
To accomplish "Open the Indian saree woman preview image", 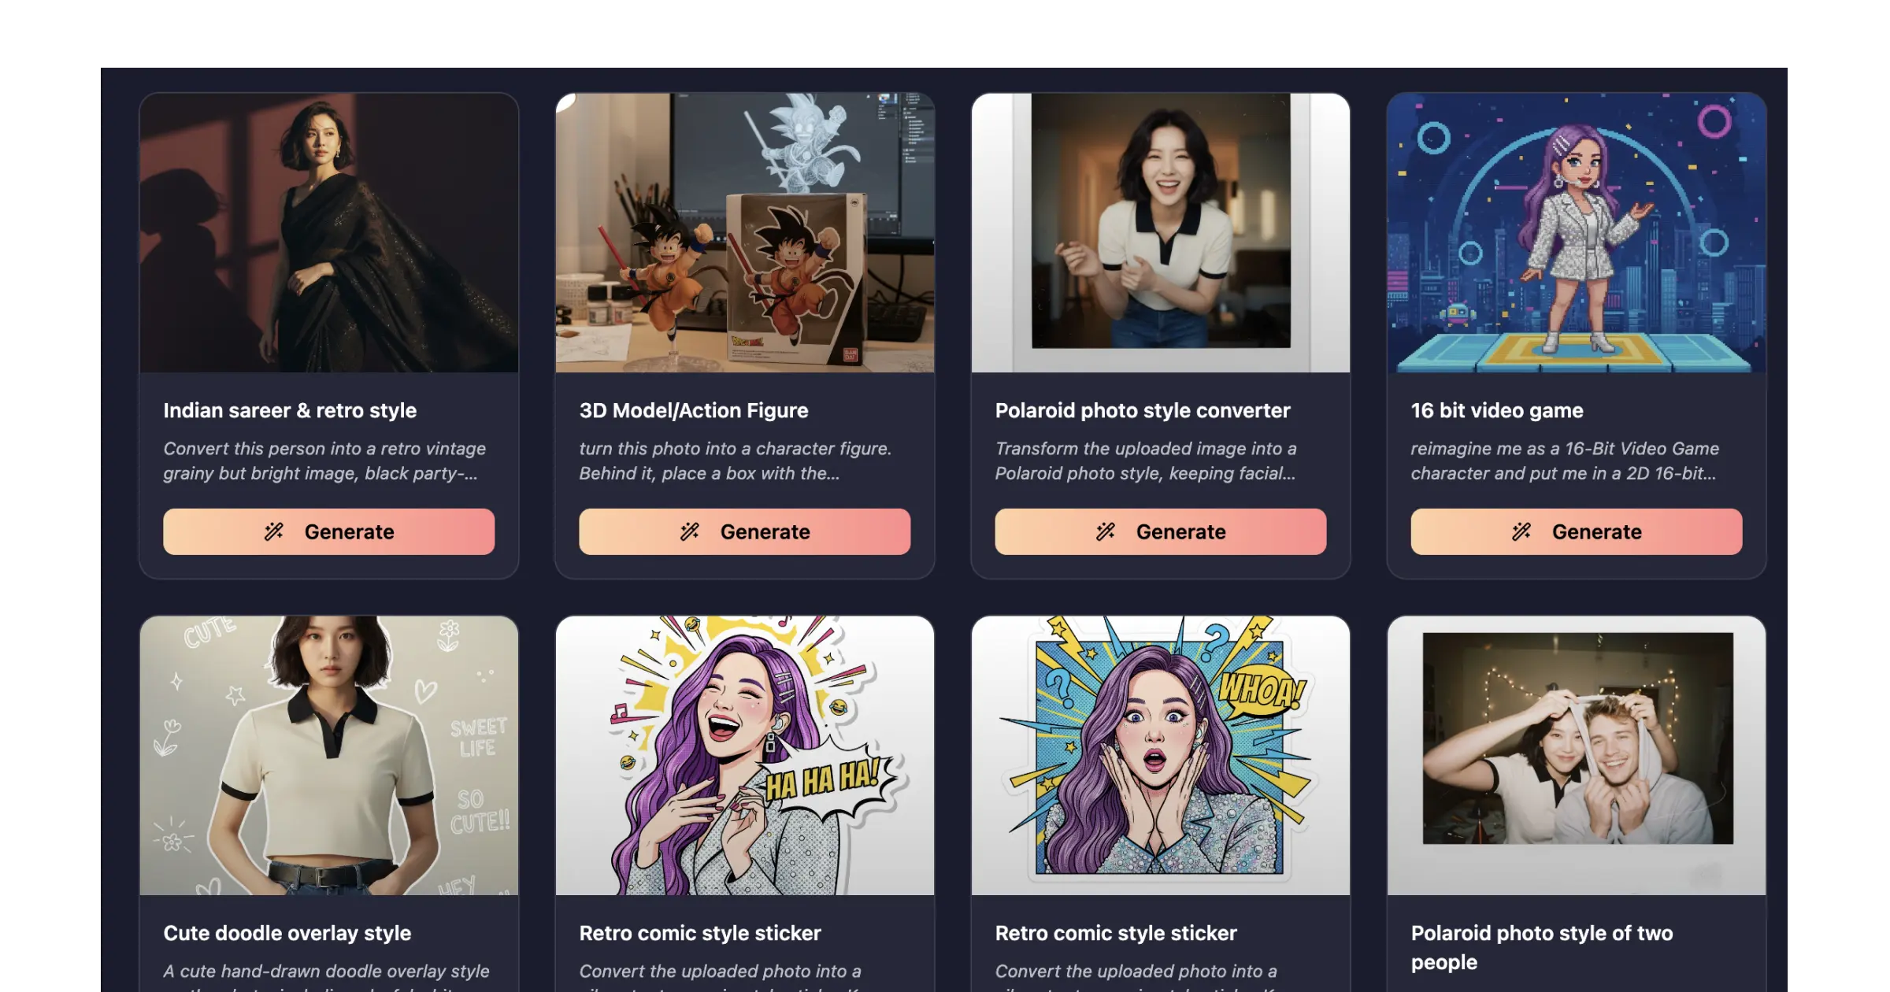I will pyautogui.click(x=329, y=233).
